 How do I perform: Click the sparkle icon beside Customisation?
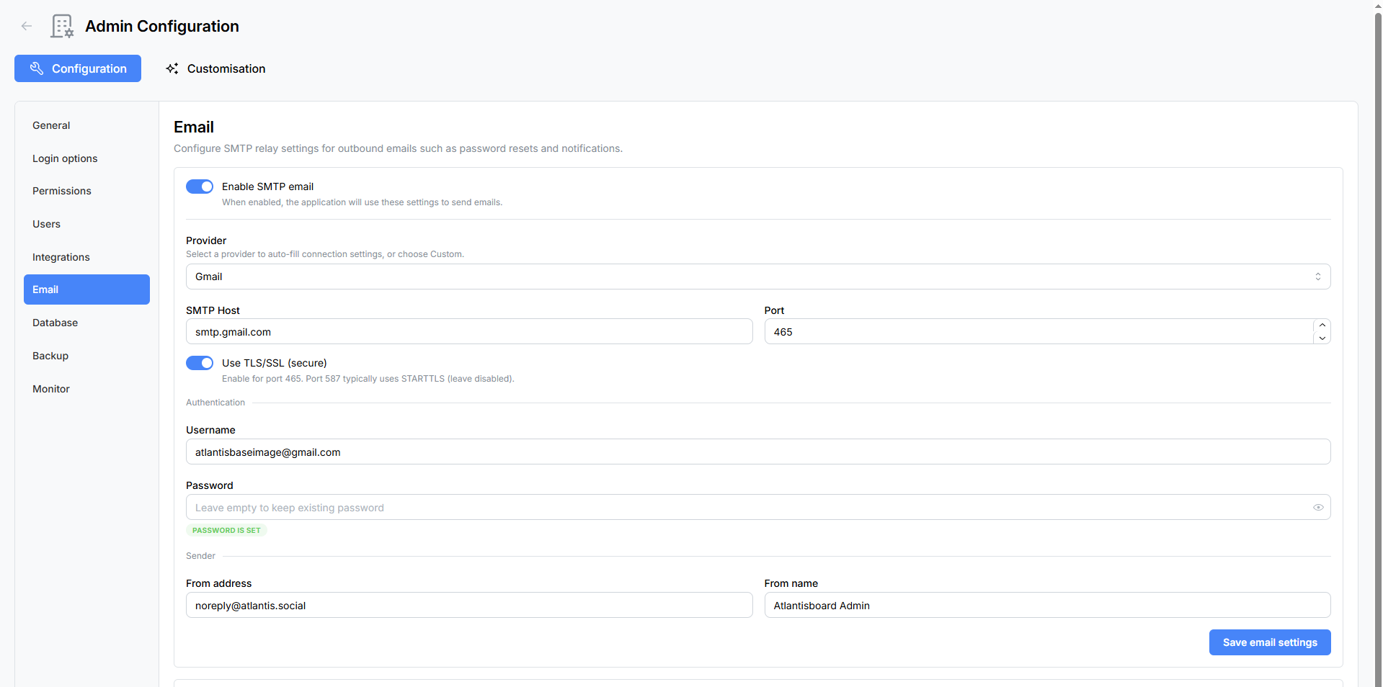point(172,68)
